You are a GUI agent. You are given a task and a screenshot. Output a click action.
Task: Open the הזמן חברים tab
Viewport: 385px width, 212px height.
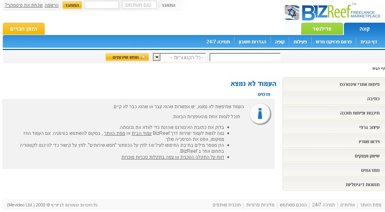[24, 29]
